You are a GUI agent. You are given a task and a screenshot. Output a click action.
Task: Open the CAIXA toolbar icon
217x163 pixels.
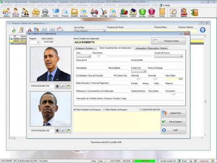[x=133, y=13]
